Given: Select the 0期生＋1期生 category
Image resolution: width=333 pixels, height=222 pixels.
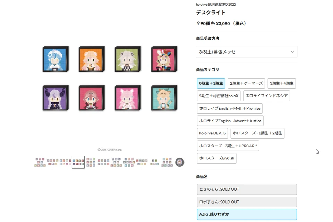Looking at the screenshot, I should click(211, 83).
